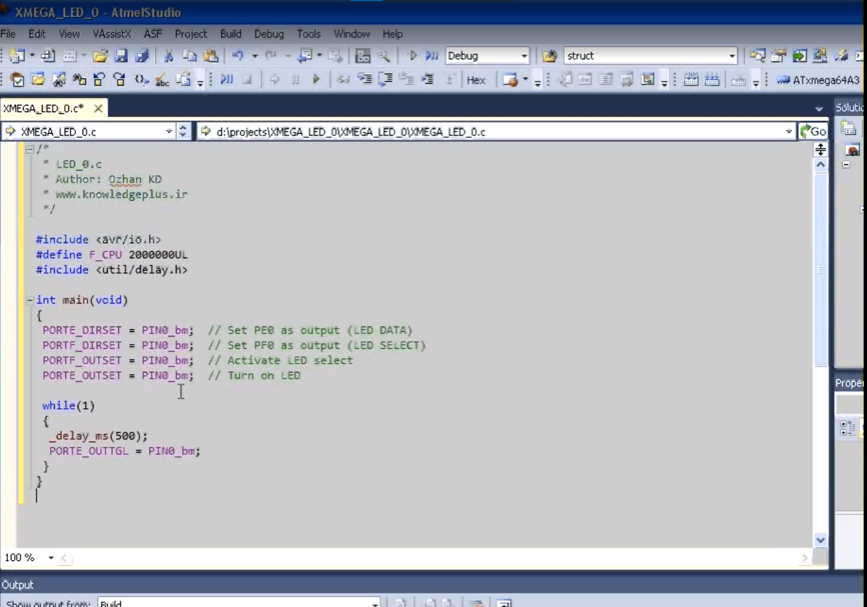The height and width of the screenshot is (607, 867).
Task: Click Start Without Debugging outline triangle
Action: (412, 56)
